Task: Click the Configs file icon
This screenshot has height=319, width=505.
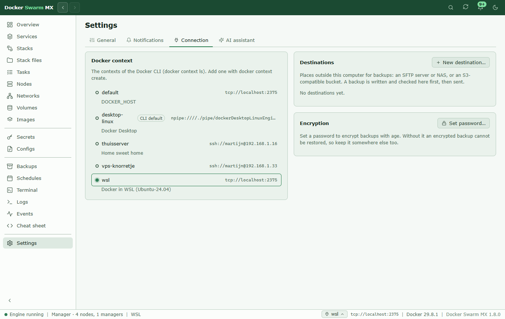Action: 10,149
